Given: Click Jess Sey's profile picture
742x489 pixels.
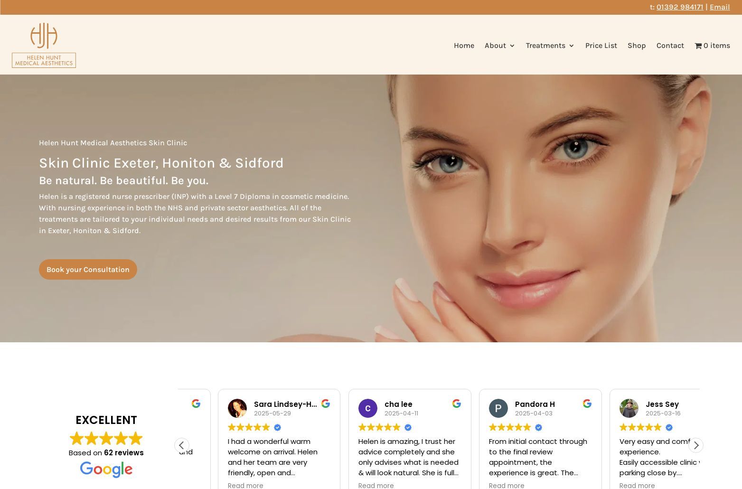Looking at the screenshot, I should coord(629,408).
